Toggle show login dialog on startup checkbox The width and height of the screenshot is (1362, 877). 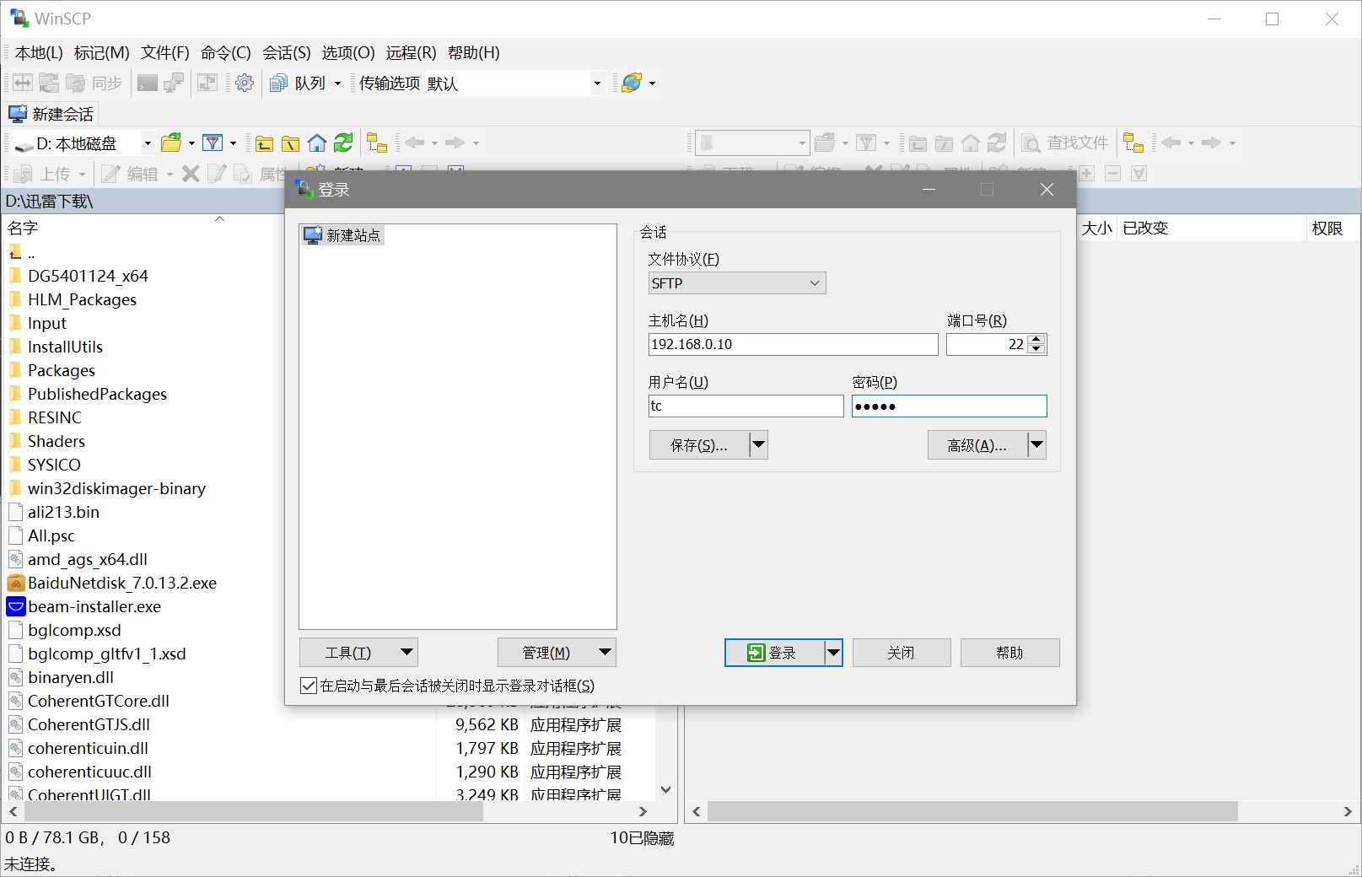(309, 686)
